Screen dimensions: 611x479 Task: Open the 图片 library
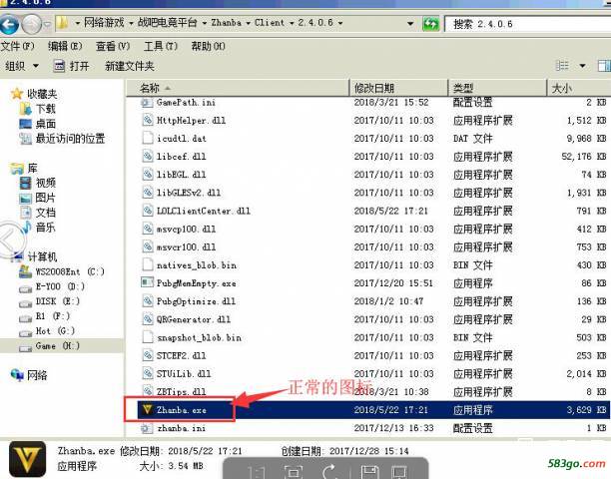pyautogui.click(x=45, y=198)
